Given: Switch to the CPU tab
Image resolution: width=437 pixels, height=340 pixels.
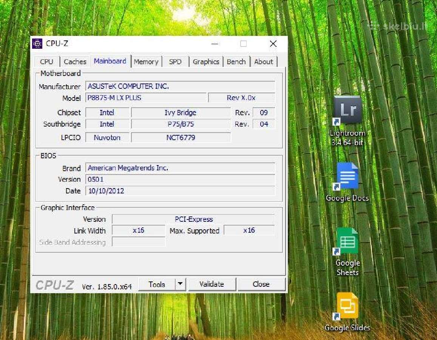Looking at the screenshot, I should point(46,62).
